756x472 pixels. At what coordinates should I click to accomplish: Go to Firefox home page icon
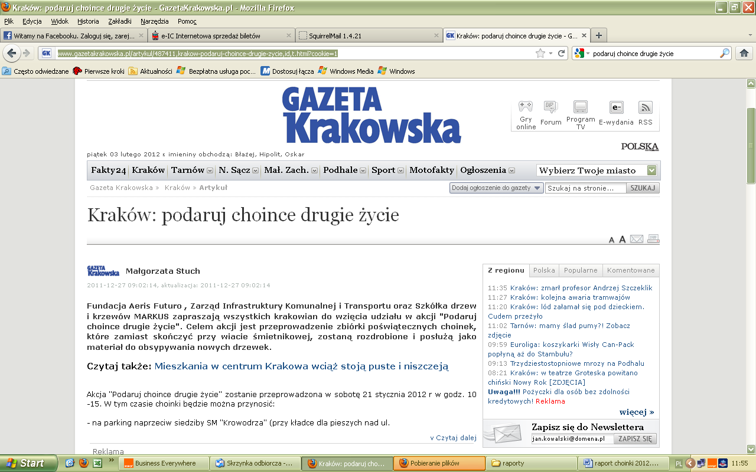point(744,53)
